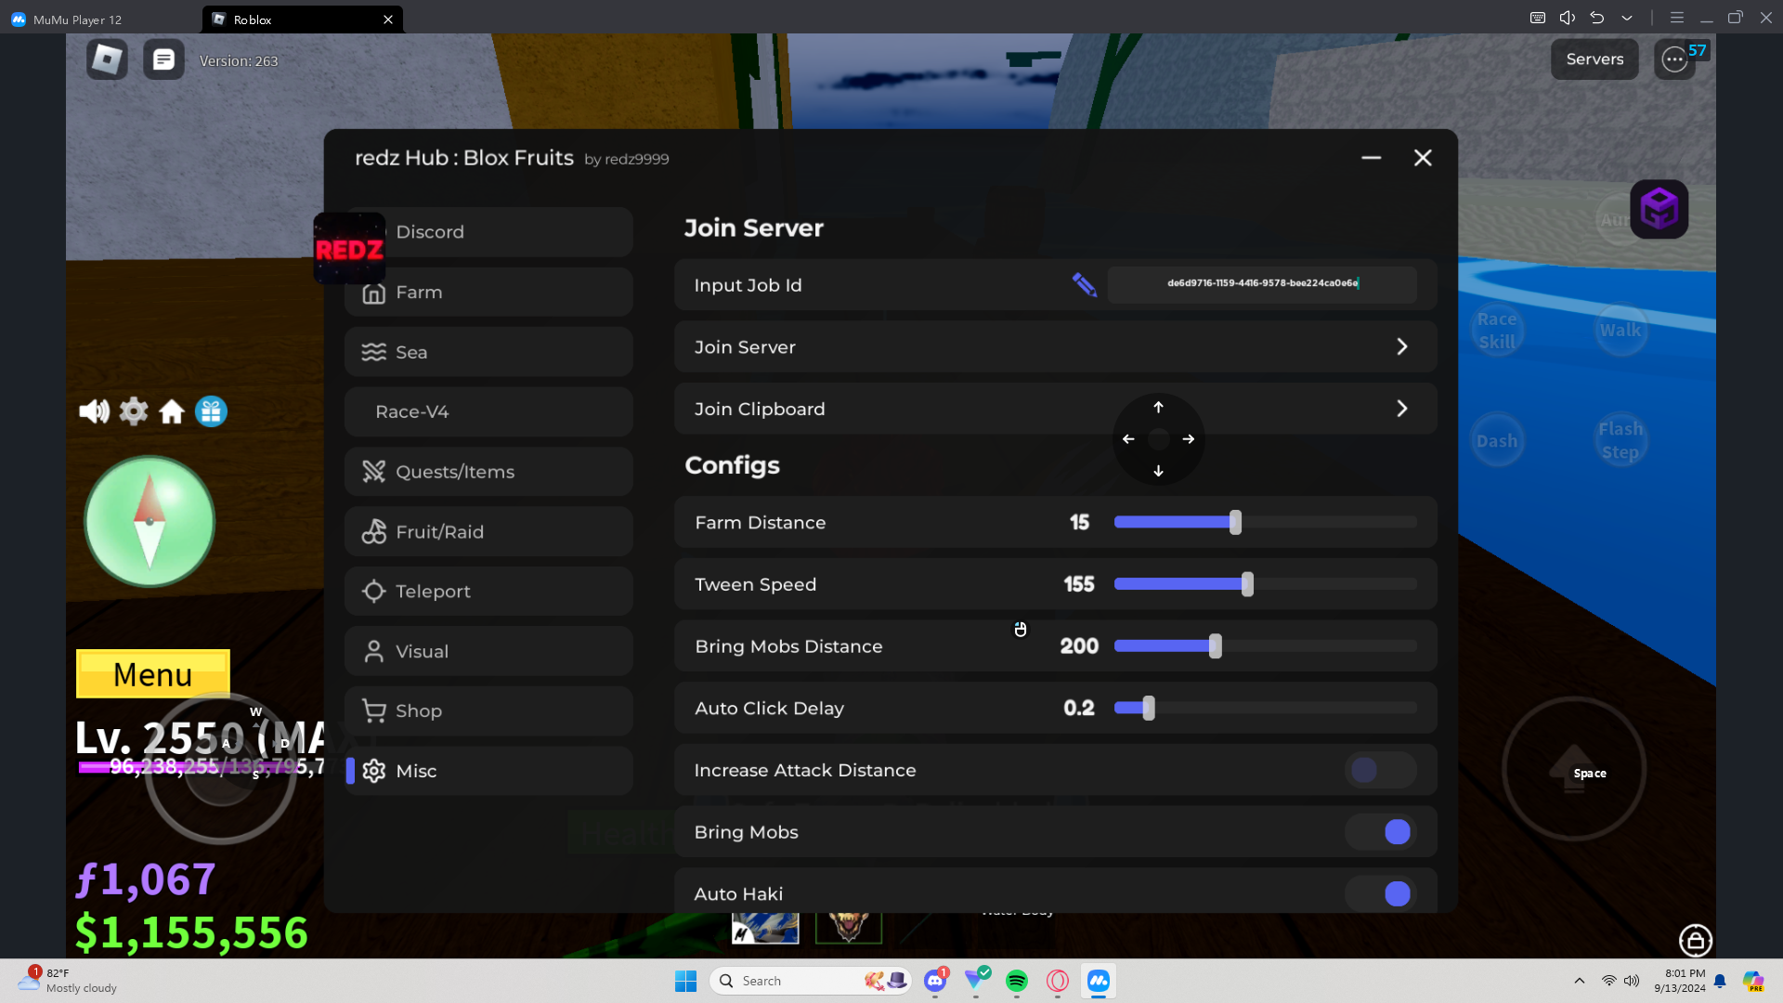This screenshot has height=1003, width=1783.
Task: Click the Servers button
Action: click(1594, 59)
